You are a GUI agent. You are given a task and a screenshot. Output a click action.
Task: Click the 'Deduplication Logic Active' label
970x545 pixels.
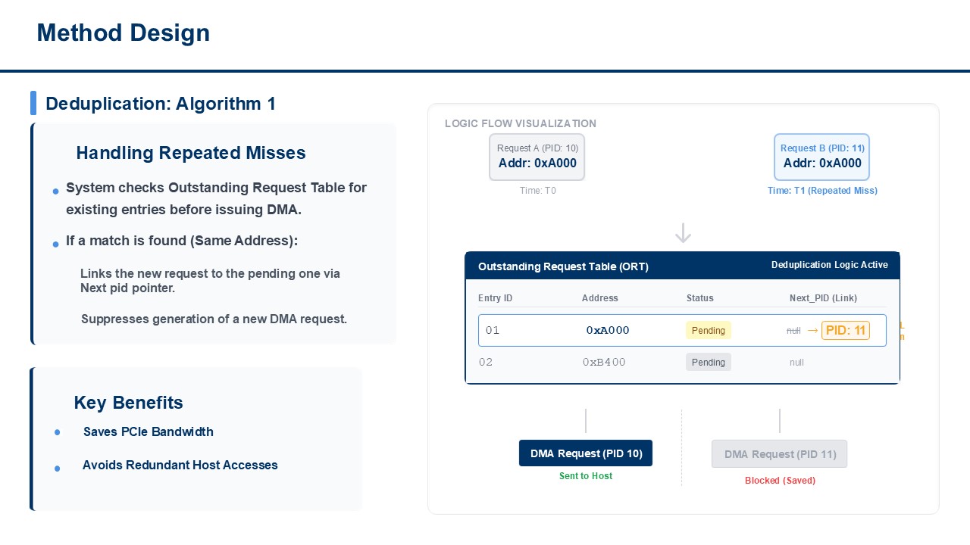coord(830,265)
